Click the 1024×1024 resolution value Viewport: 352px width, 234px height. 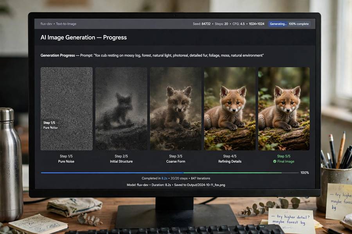pos(257,24)
